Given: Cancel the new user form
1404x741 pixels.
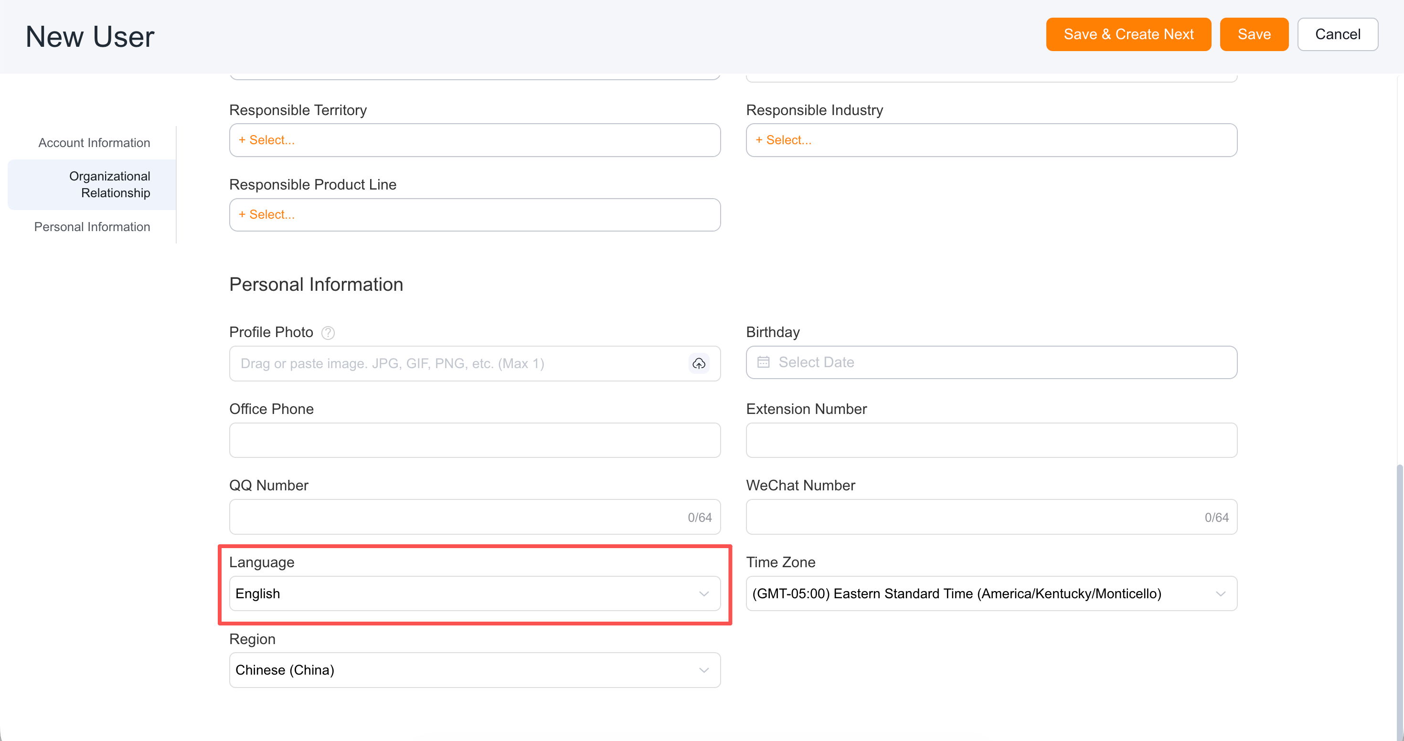Looking at the screenshot, I should coord(1338,34).
